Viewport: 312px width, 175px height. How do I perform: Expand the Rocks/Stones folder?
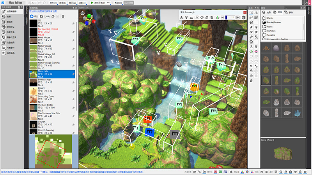[275, 23]
